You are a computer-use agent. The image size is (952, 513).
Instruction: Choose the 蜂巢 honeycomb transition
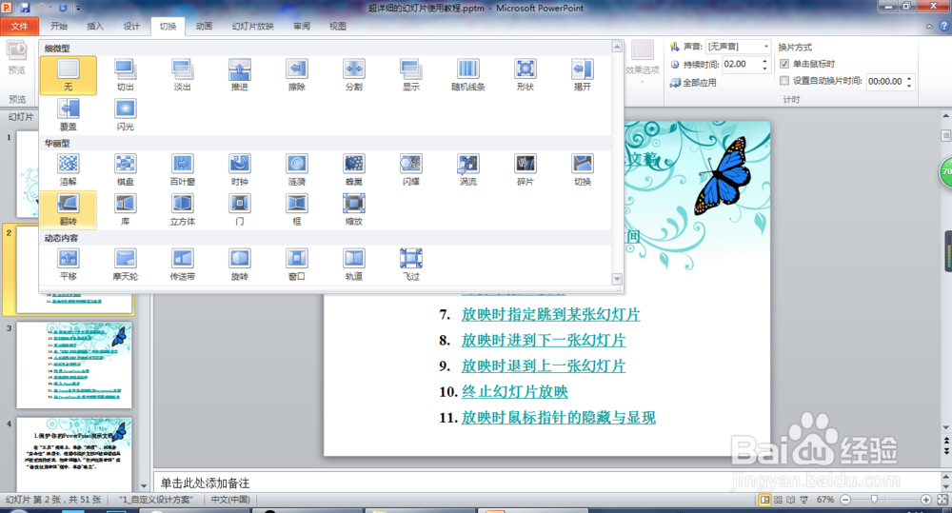coord(353,170)
